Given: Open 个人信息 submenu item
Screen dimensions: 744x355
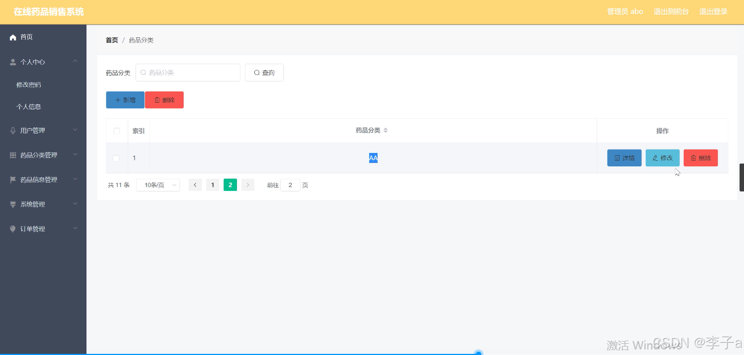Looking at the screenshot, I should [29, 107].
